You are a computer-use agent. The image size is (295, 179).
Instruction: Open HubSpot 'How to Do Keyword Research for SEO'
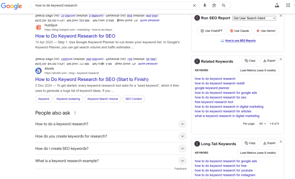coord(75,36)
